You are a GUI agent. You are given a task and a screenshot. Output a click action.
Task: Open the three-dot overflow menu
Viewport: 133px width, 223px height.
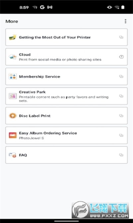(125, 21)
